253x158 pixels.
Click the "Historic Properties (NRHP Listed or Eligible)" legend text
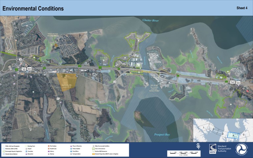point(107,154)
